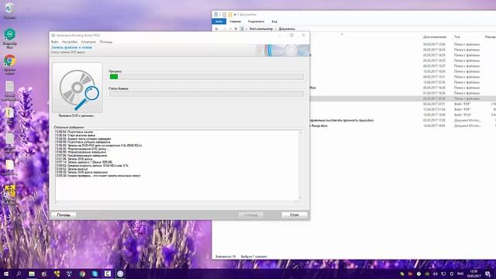Select the first 'Файл PDF' row in Explorer

(403, 104)
